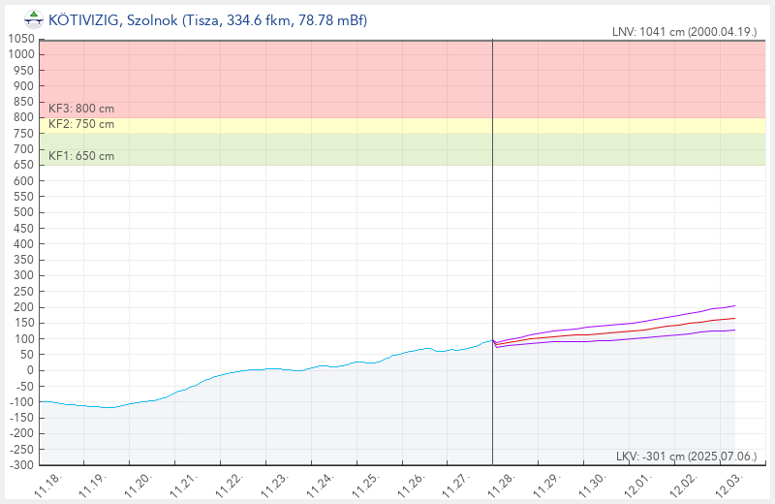Click the blue measured line's lowest point
Screen dimensions: 775x504
click(x=108, y=407)
